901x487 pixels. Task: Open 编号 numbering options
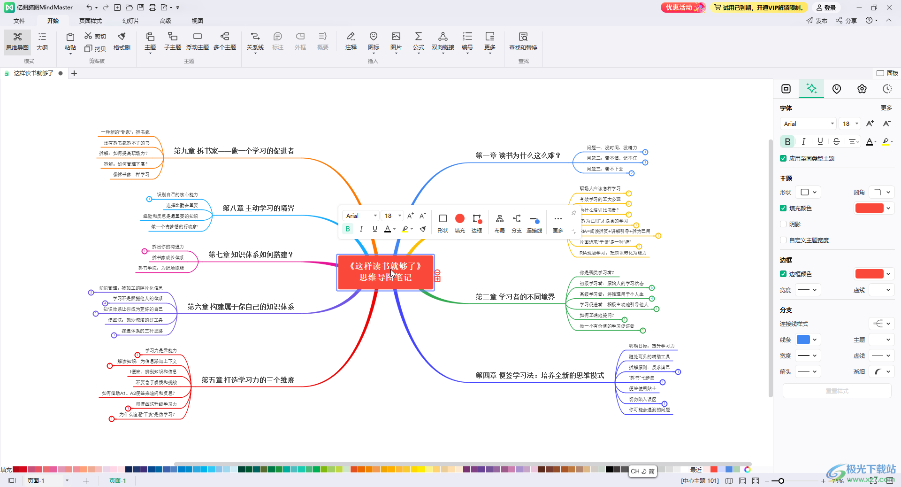(x=467, y=41)
